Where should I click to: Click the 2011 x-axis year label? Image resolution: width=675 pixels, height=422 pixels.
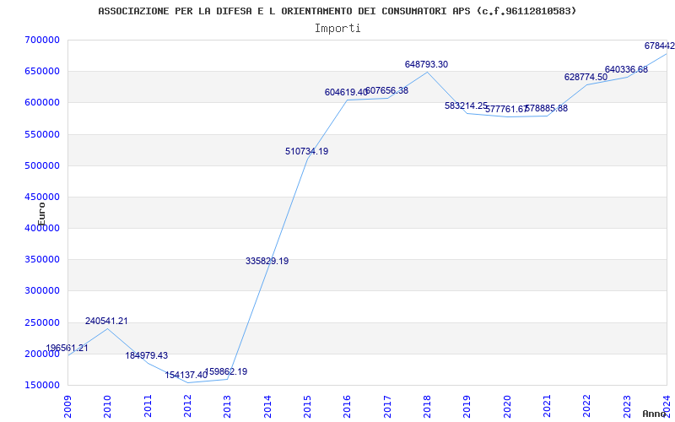click(148, 407)
